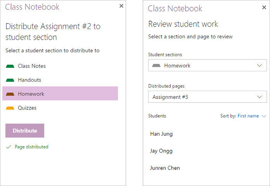Expand the Distributed pages arrow for Assignment #3
The height and width of the screenshot is (186, 270).
pos(259,97)
